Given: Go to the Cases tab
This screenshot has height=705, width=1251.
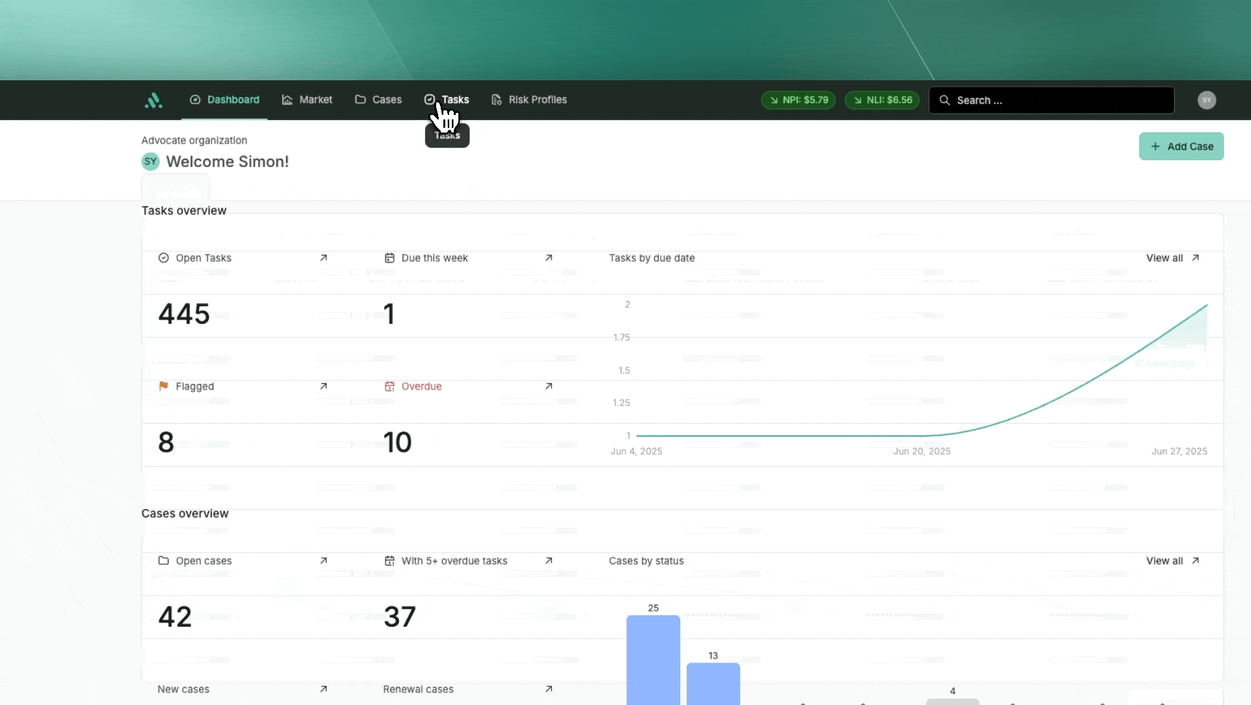Looking at the screenshot, I should (x=378, y=100).
